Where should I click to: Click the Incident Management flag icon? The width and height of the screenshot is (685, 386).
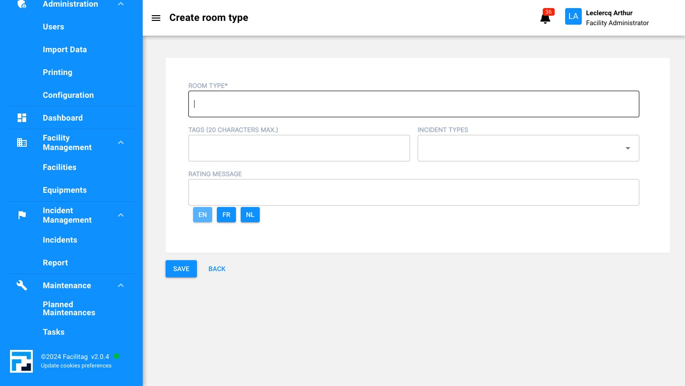22,215
